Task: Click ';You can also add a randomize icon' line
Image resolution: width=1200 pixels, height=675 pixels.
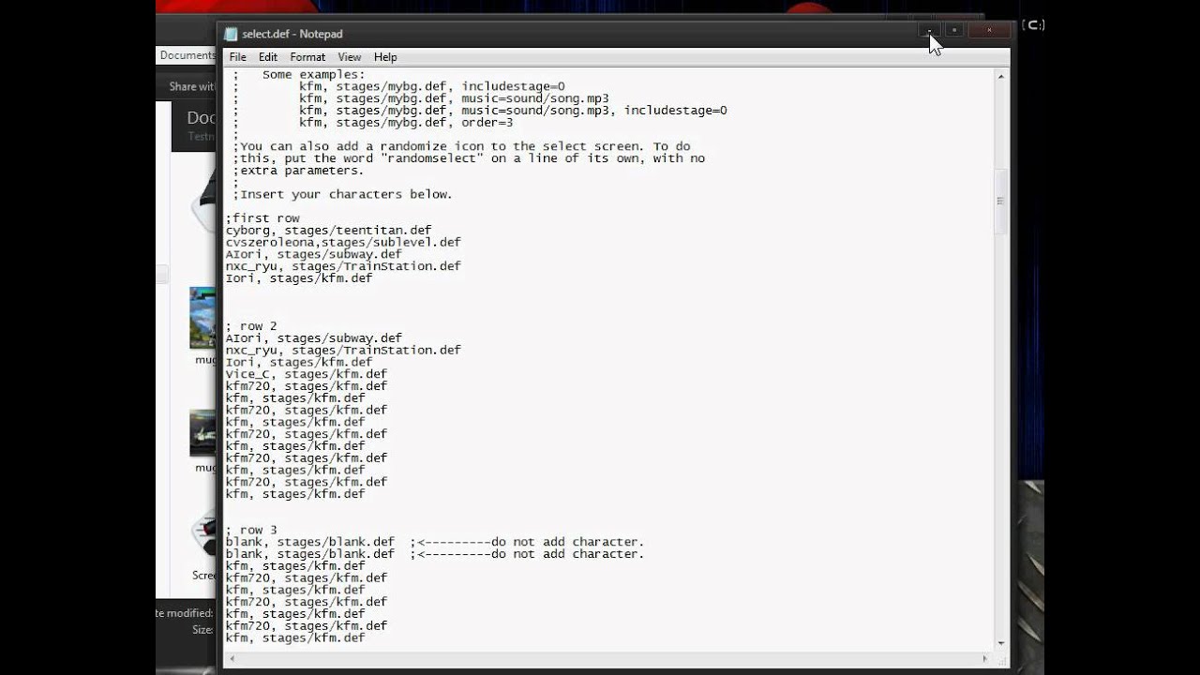Action: (x=461, y=146)
